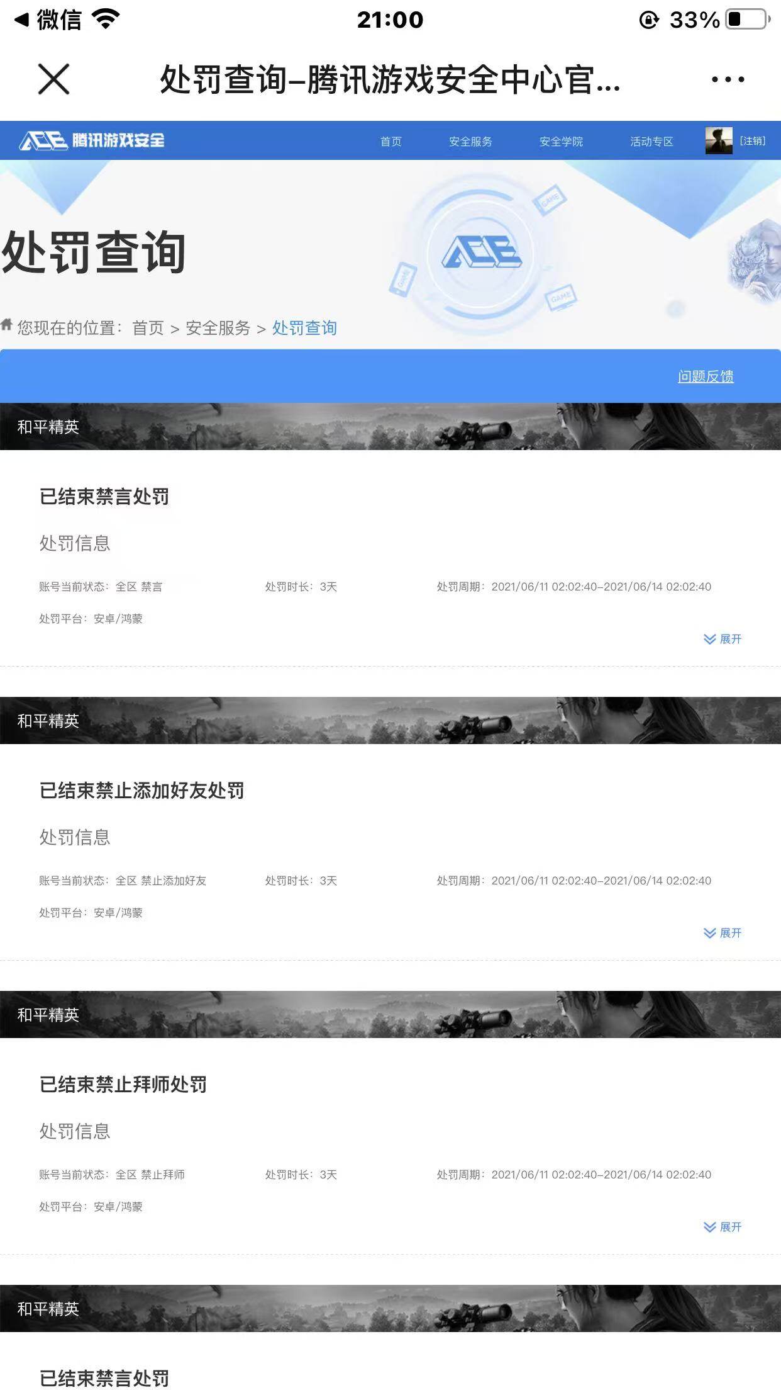Click the ACE Tencent Game Security logo
This screenshot has width=781, height=1390.
[x=92, y=140]
